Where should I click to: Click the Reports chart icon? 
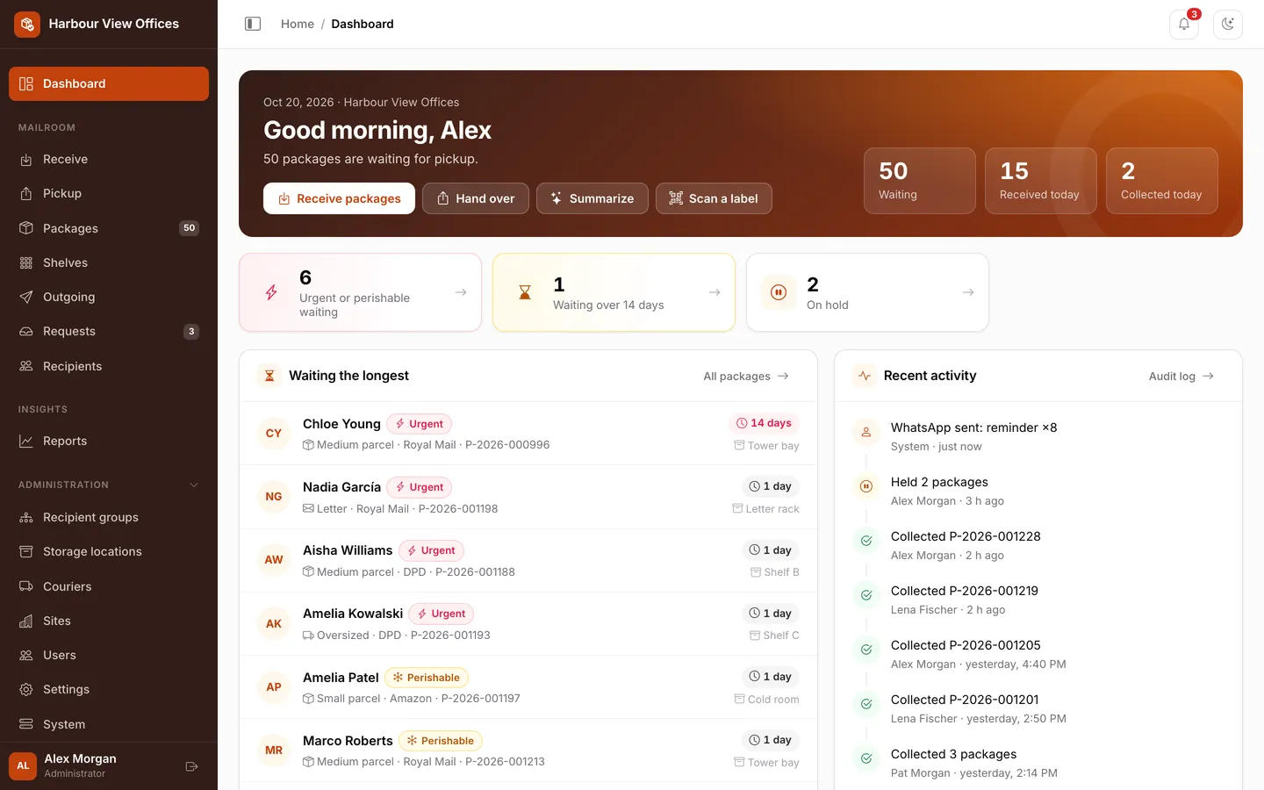pyautogui.click(x=26, y=441)
